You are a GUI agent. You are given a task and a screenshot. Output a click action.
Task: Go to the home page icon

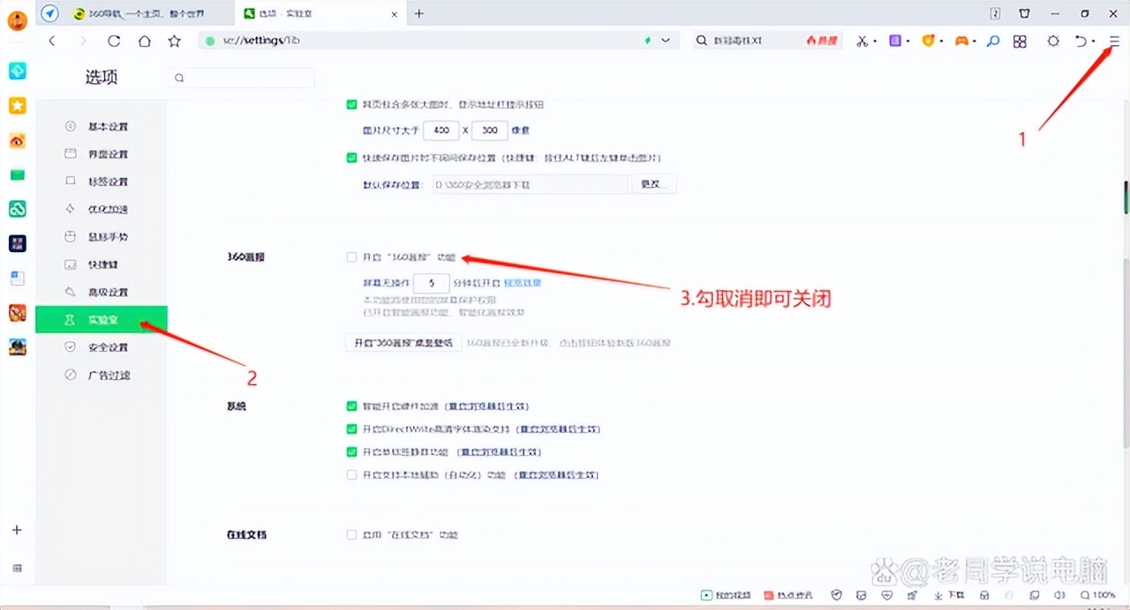click(x=144, y=41)
